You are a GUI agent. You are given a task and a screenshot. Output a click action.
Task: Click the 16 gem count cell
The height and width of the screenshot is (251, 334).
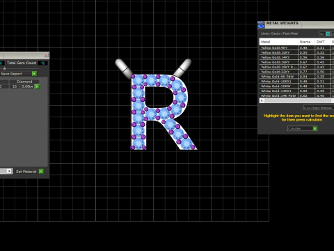15,86
